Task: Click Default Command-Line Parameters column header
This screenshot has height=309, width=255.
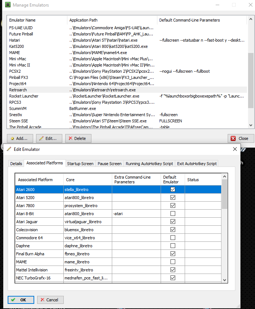Action: [202, 20]
